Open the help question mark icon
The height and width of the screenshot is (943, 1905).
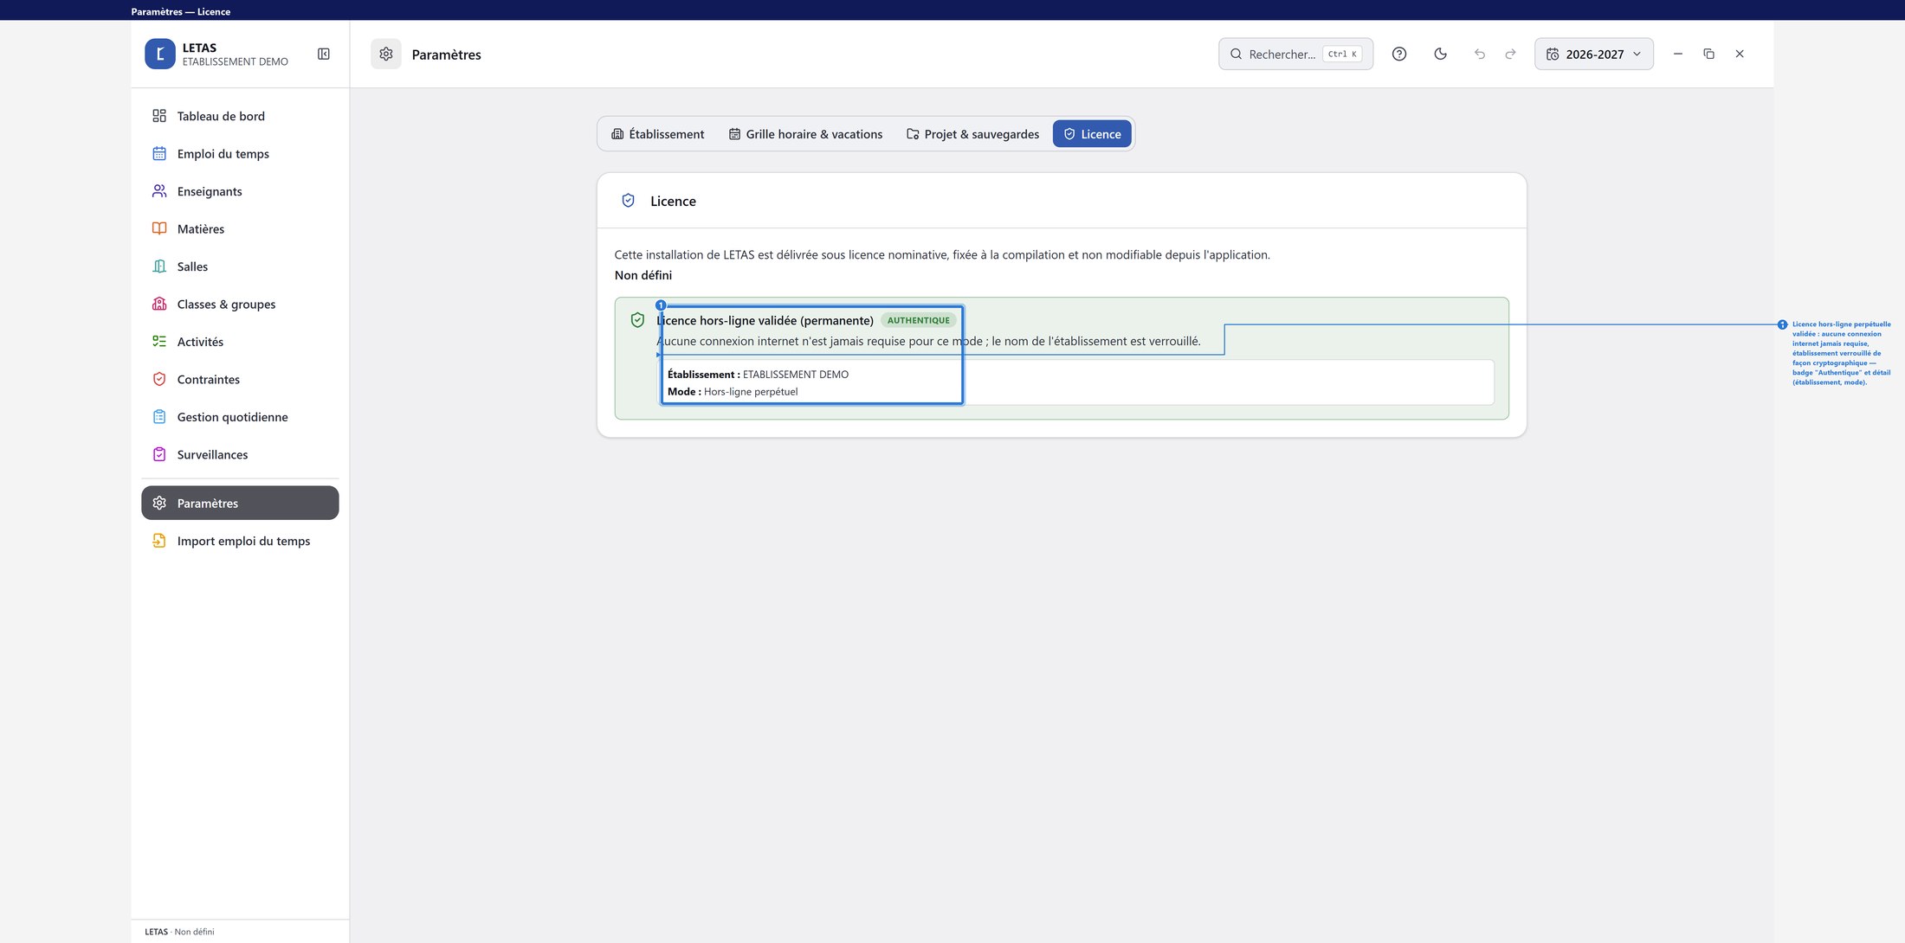[1399, 54]
